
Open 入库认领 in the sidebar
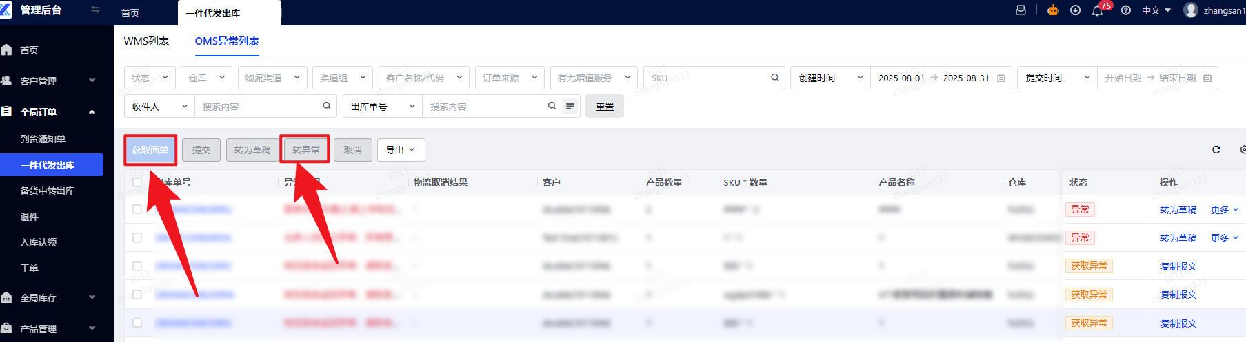tap(39, 242)
